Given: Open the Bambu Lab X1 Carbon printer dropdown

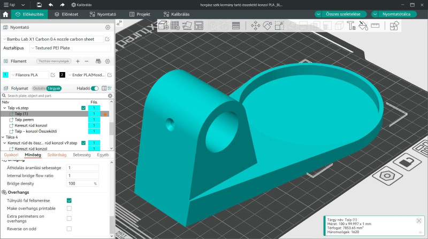Looking at the screenshot, I should pyautogui.click(x=53, y=39).
